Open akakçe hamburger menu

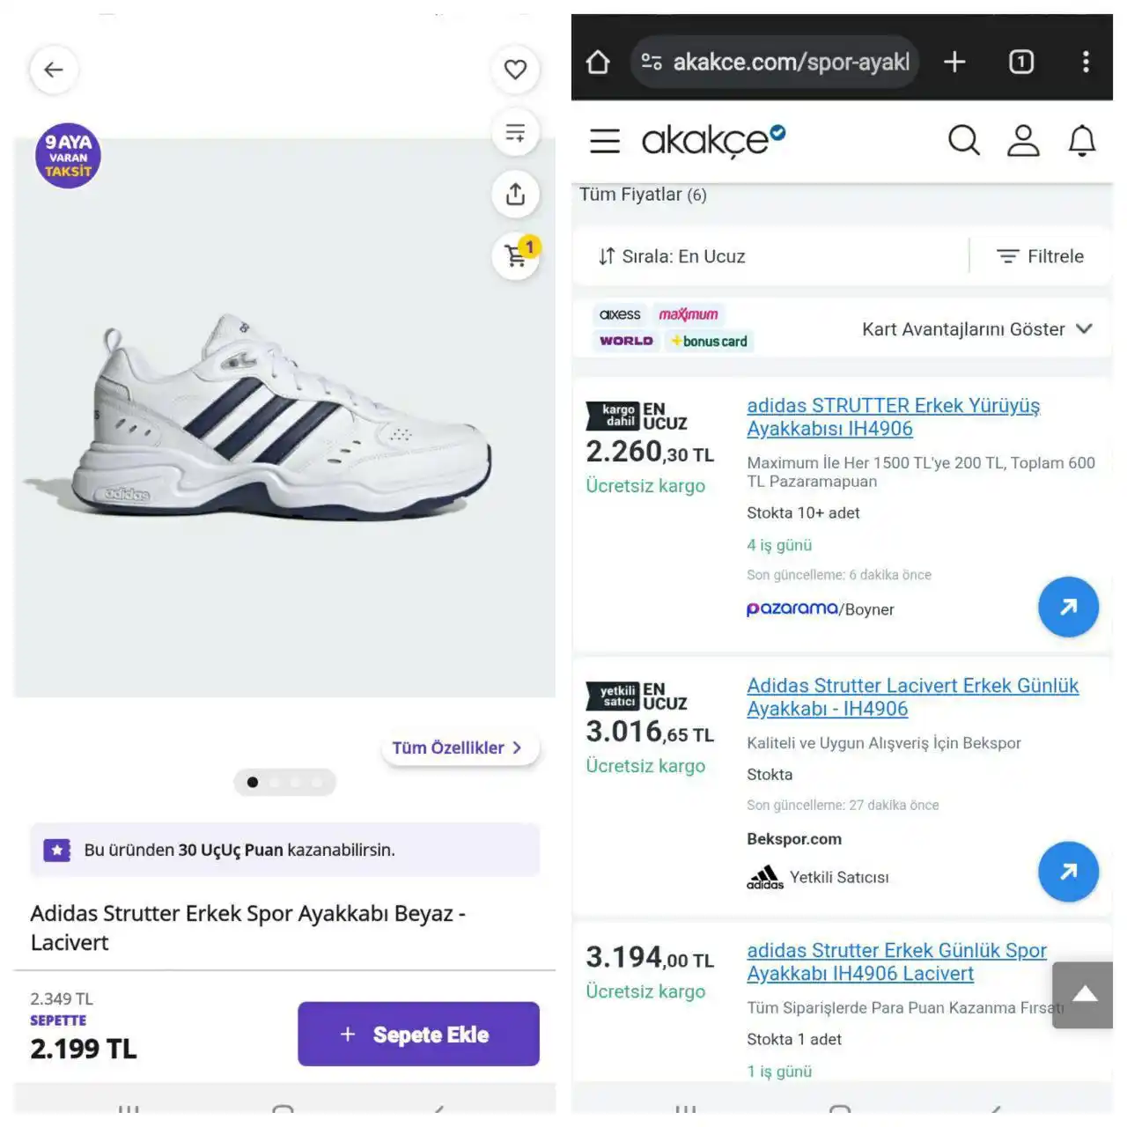pos(605,141)
